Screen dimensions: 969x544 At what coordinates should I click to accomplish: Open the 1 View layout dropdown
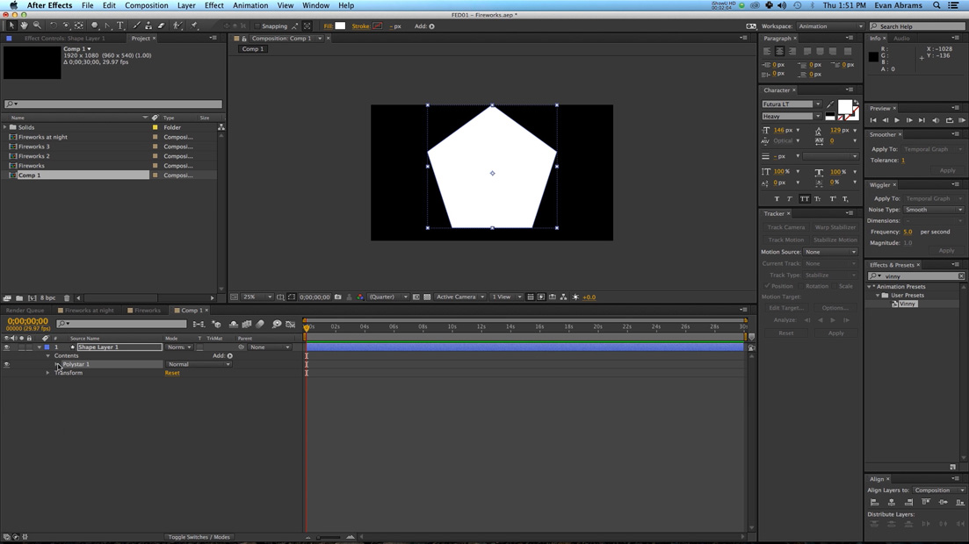tap(506, 297)
